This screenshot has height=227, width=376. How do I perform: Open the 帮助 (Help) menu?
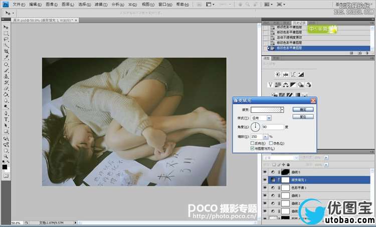pyautogui.click(x=182, y=5)
